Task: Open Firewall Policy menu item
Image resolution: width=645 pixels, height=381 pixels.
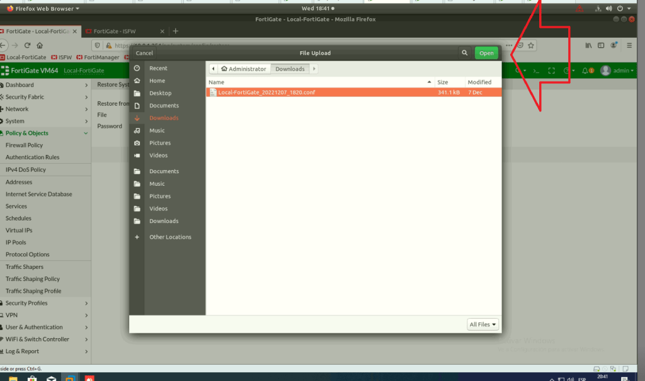Action: tap(25, 145)
